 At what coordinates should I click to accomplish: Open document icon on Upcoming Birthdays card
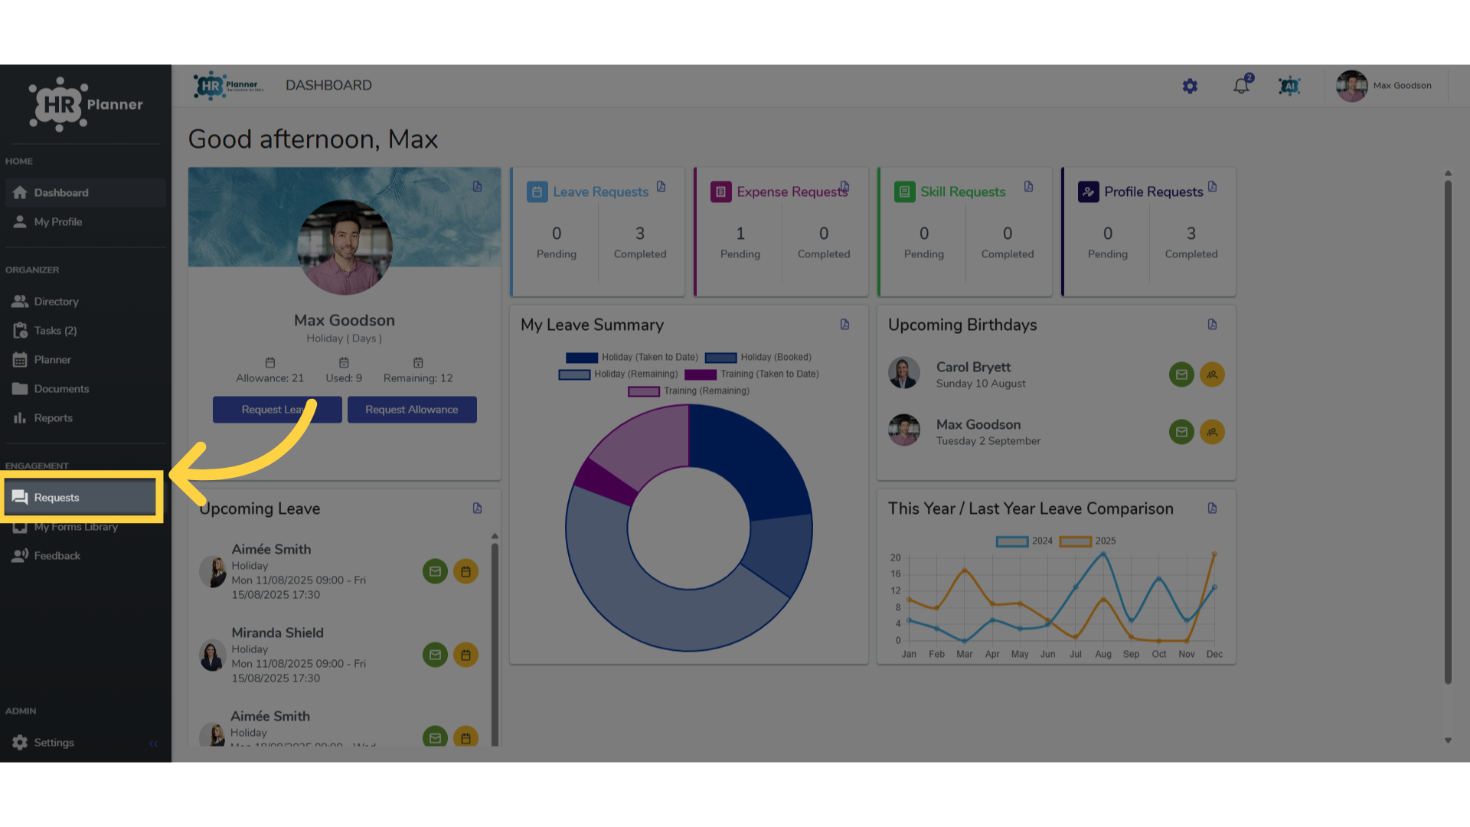(1212, 325)
